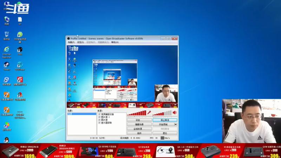
Task: Select the 网络 network desktop icon
Action: tap(7, 21)
